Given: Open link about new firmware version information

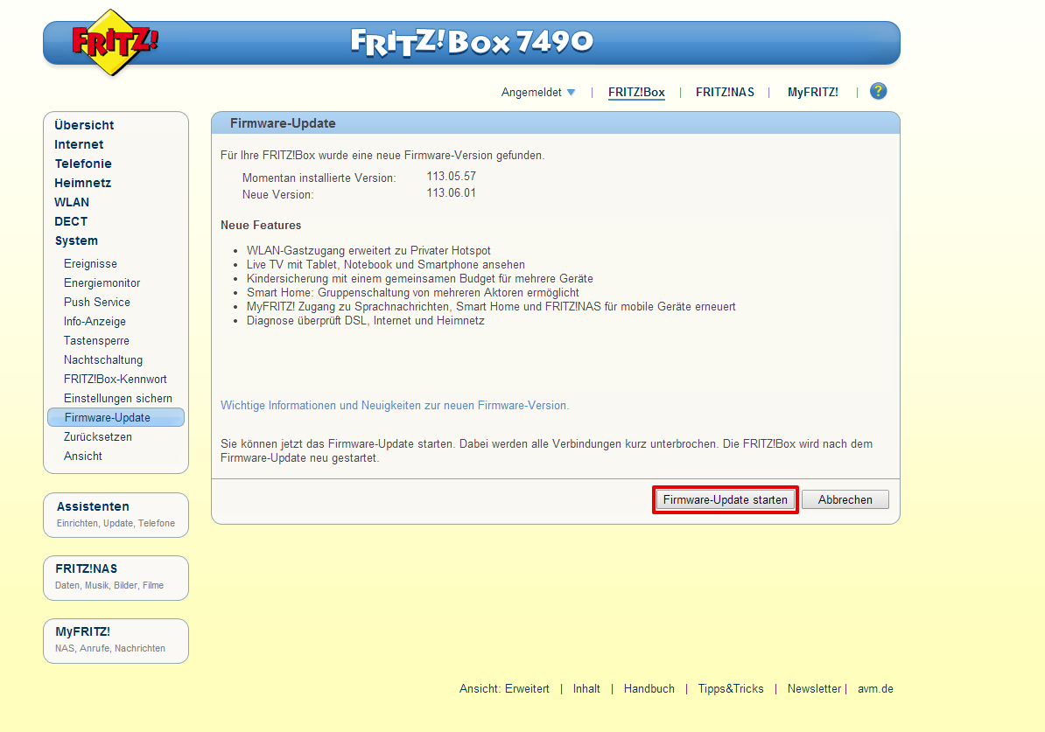Looking at the screenshot, I should [x=395, y=406].
